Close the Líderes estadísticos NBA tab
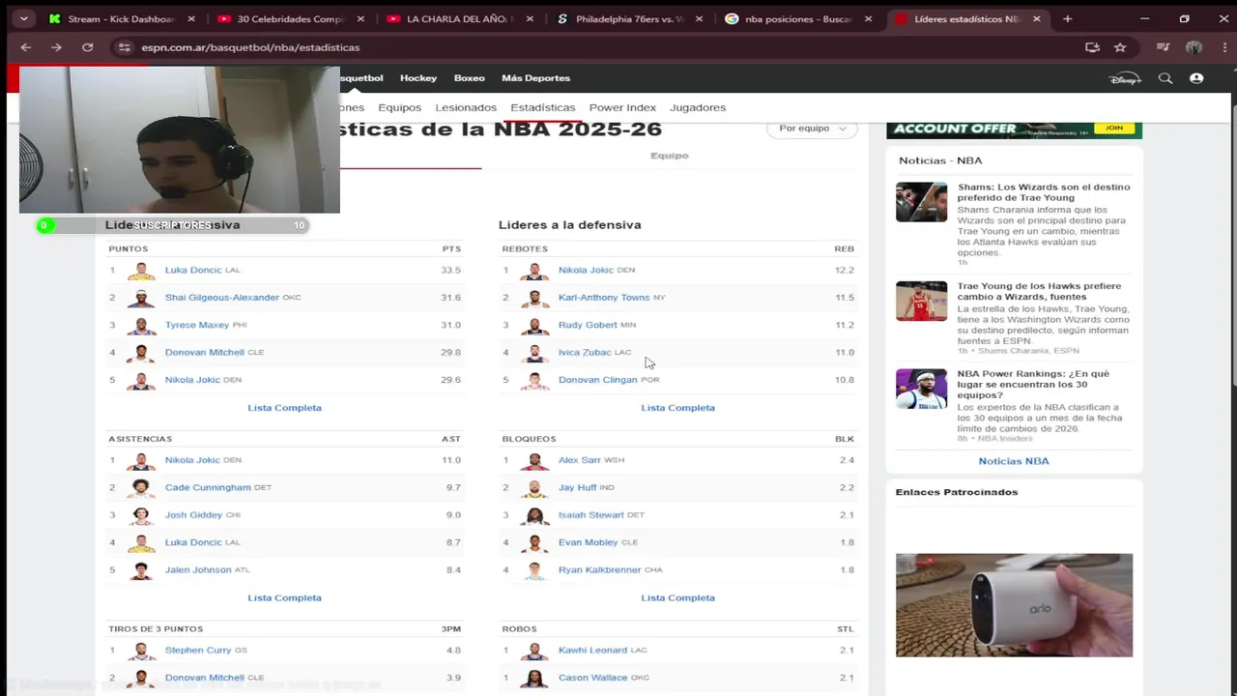 pyautogui.click(x=1037, y=18)
